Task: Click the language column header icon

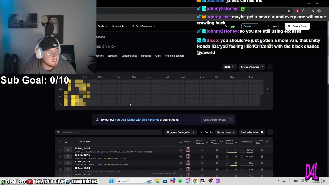Action: [180, 142]
